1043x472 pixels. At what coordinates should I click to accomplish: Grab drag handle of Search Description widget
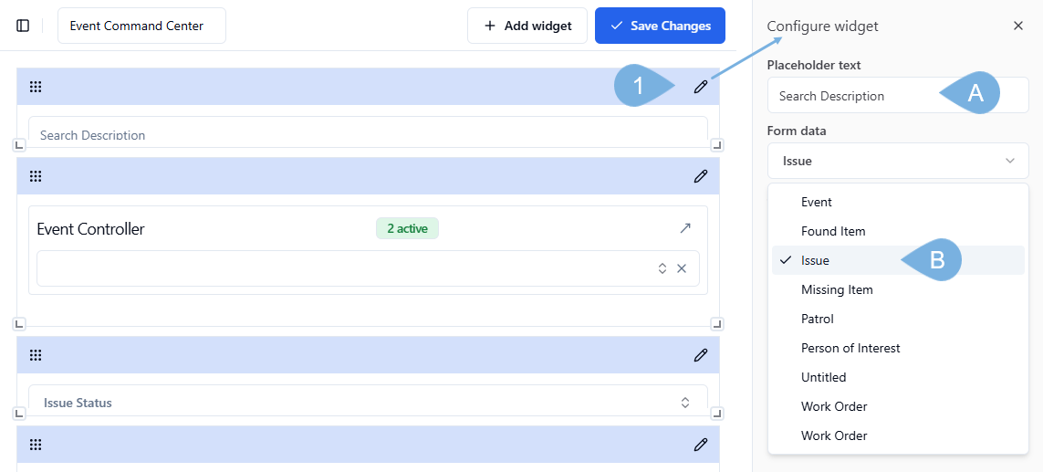pyautogui.click(x=36, y=87)
